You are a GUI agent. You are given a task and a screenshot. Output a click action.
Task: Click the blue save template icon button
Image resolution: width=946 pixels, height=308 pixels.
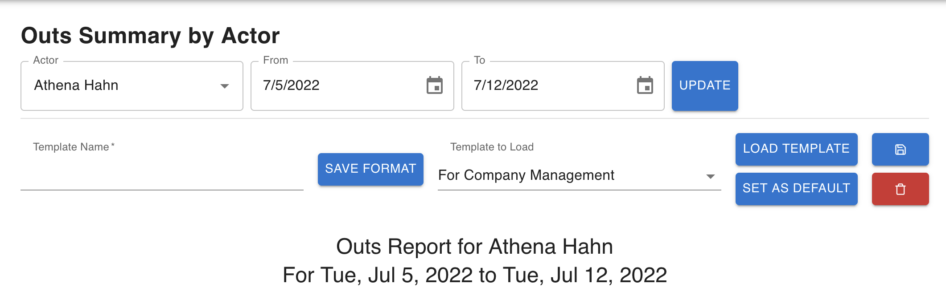(x=900, y=150)
